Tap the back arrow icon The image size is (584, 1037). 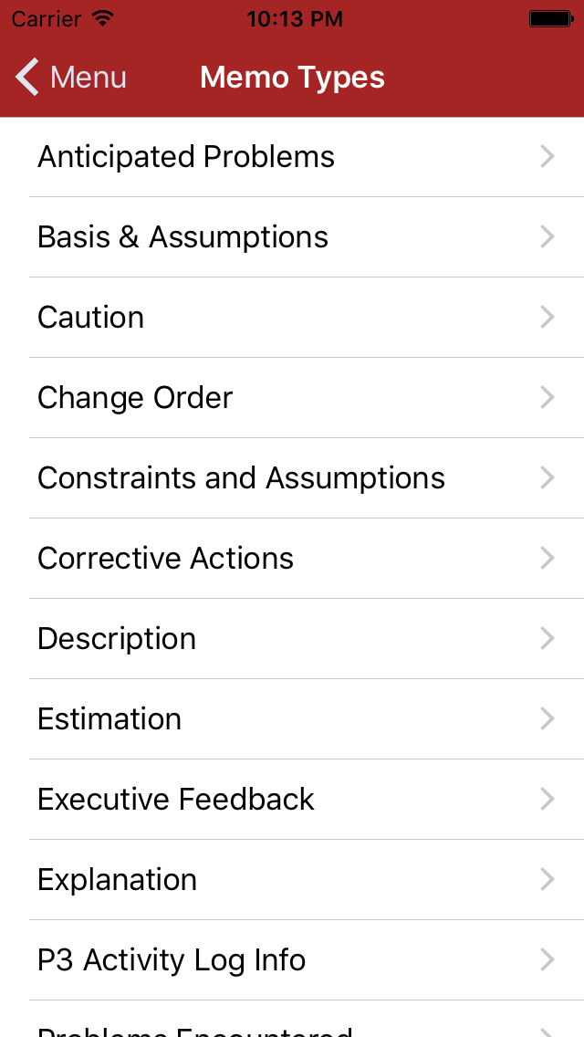[27, 78]
